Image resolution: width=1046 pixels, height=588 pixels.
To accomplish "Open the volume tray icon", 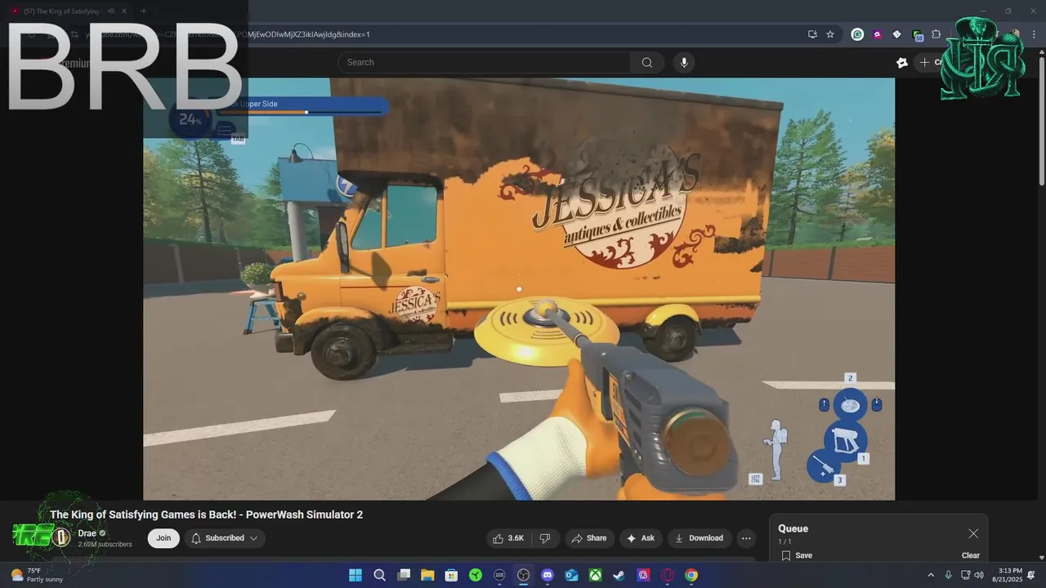I will click(979, 575).
